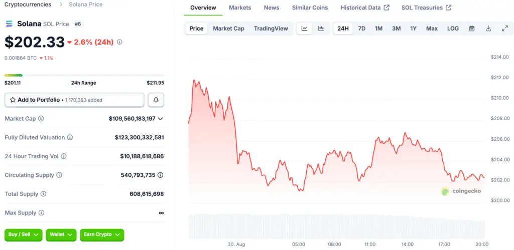Viewport: 514px width, 250px height.
Task: Click Add to Portfolio button
Action: coord(74,100)
